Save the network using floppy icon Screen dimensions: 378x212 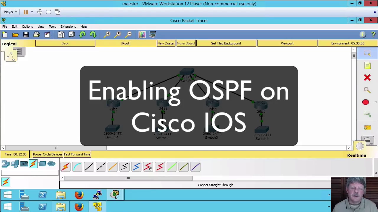[x=26, y=35]
